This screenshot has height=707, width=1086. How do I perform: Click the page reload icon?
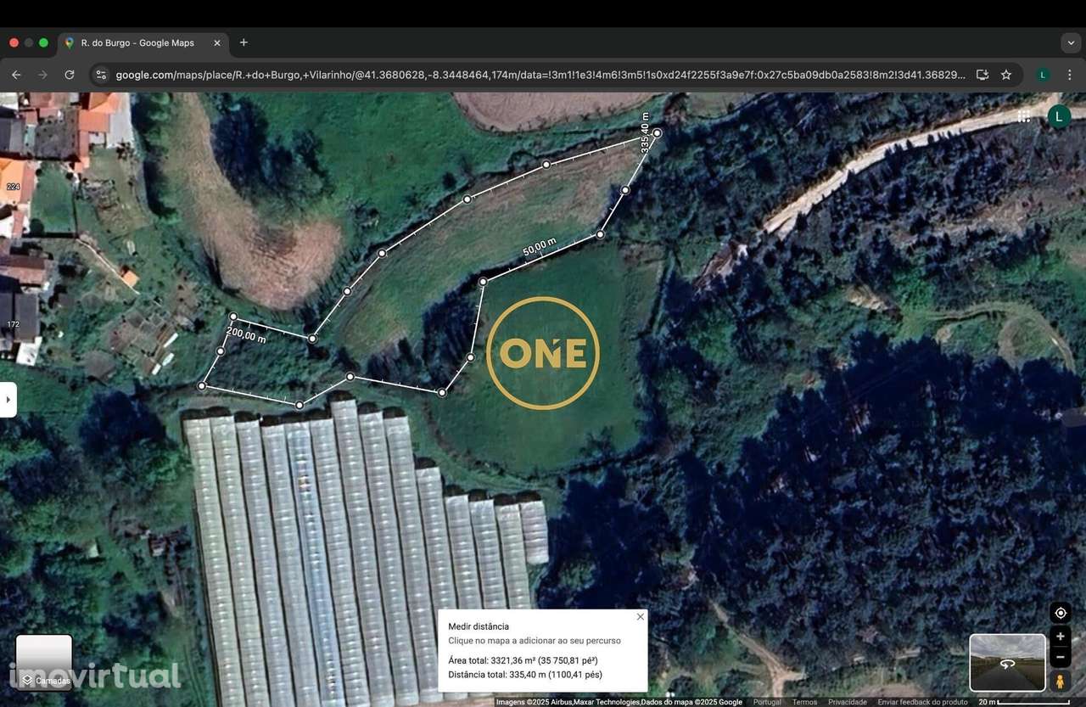(70, 75)
